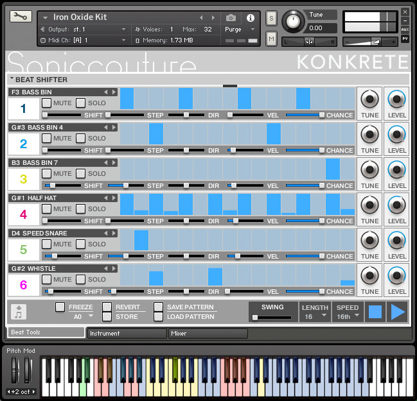Select the previous sample for F3 BASS BIN

coord(106,92)
